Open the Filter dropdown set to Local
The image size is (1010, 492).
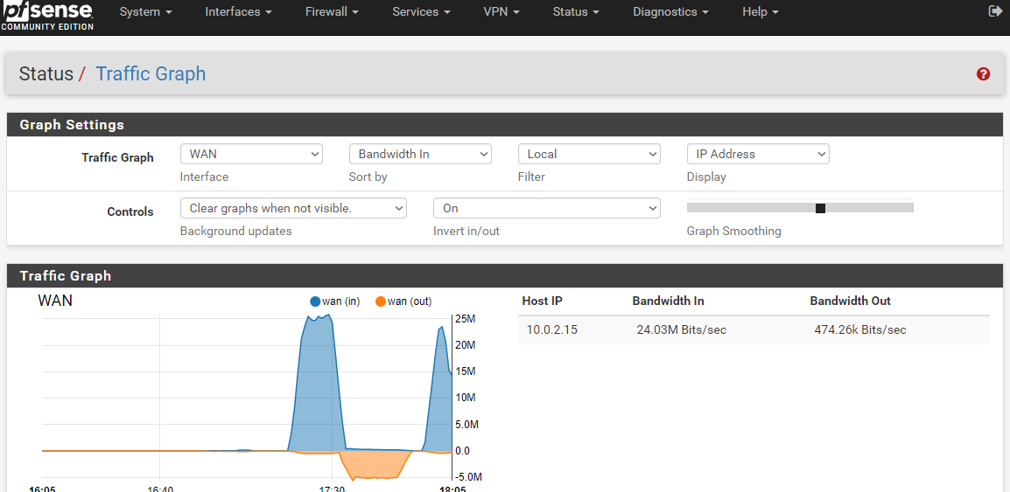coord(589,154)
